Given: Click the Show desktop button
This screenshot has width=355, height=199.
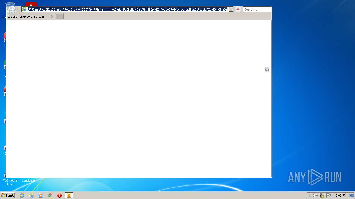Looking at the screenshot, I should (x=352, y=195).
